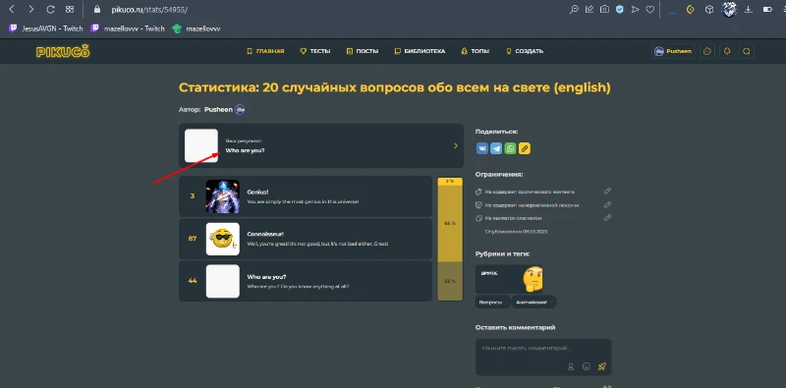Image resolution: width=786 pixels, height=388 pixels.
Task: Click the send arrow icon in address bar
Action: click(635, 10)
